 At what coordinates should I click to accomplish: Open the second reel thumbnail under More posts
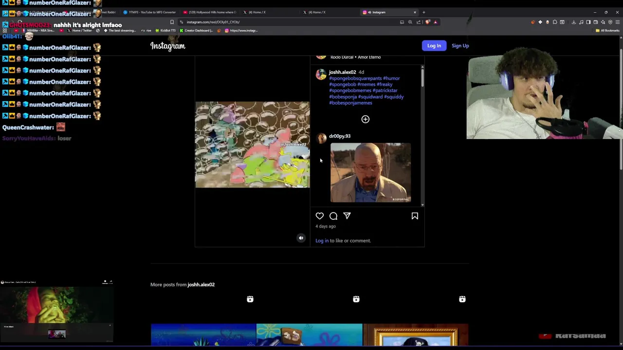coord(310,335)
